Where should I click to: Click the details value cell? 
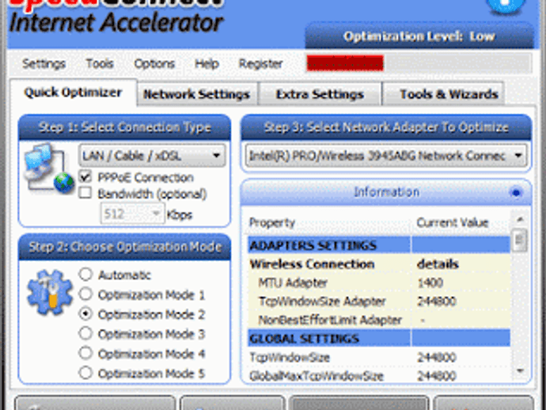tap(461, 264)
